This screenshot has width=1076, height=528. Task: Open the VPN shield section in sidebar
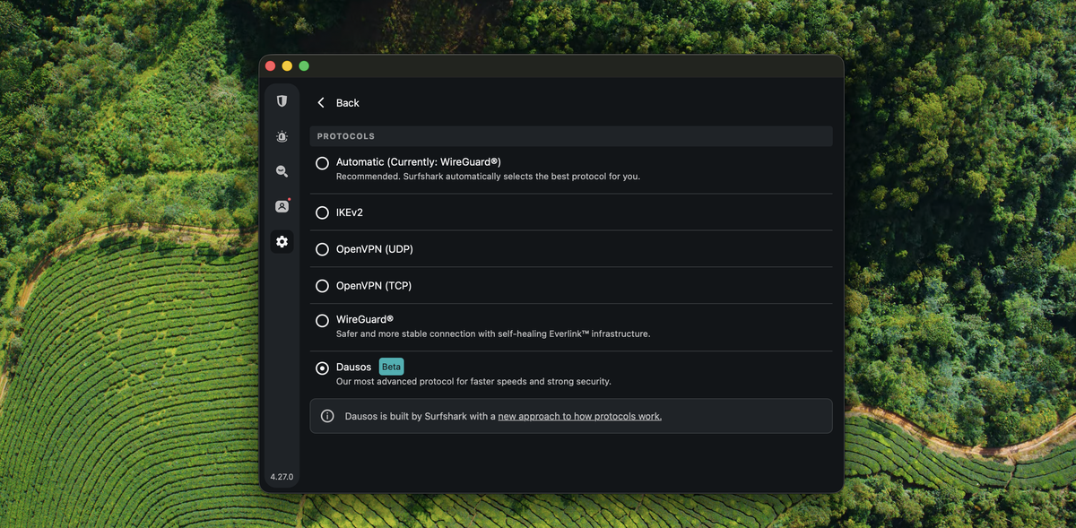(282, 100)
